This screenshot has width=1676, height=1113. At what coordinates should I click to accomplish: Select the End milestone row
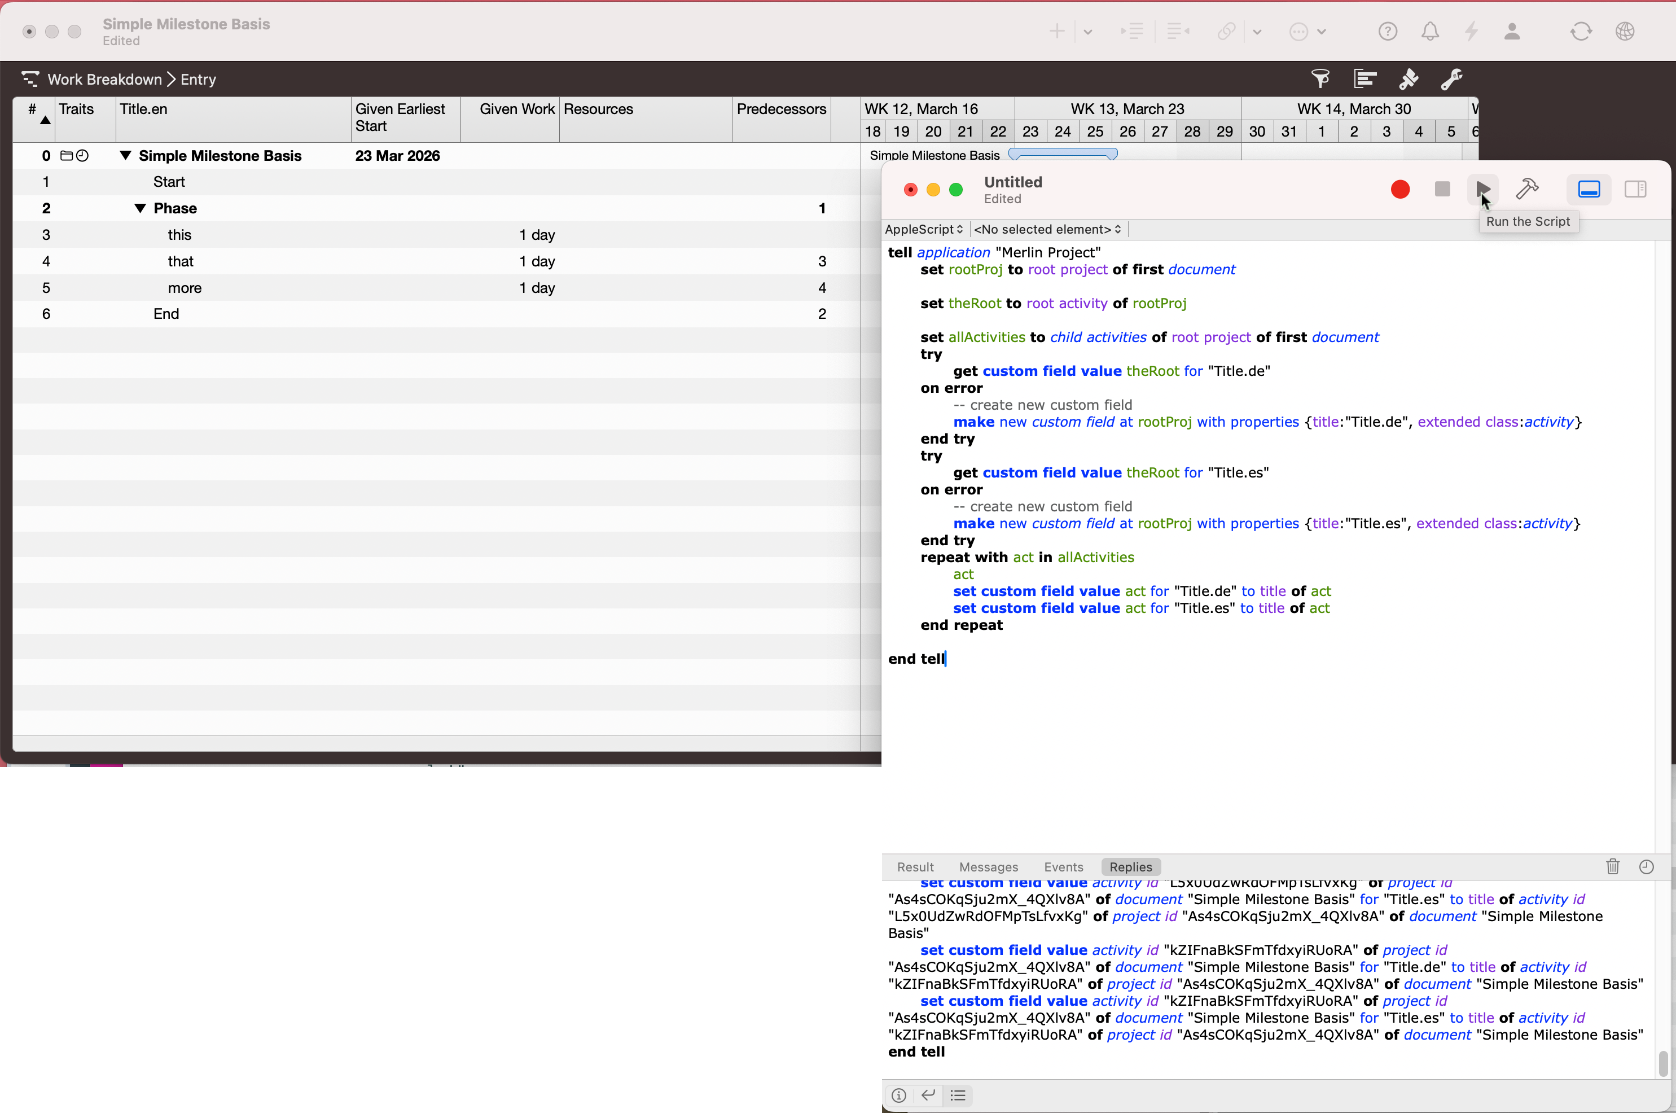point(436,314)
